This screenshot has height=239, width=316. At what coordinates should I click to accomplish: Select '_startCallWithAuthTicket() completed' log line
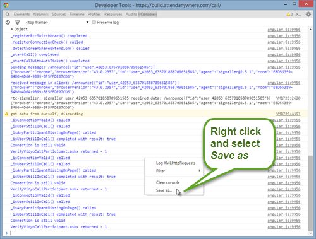(50, 61)
